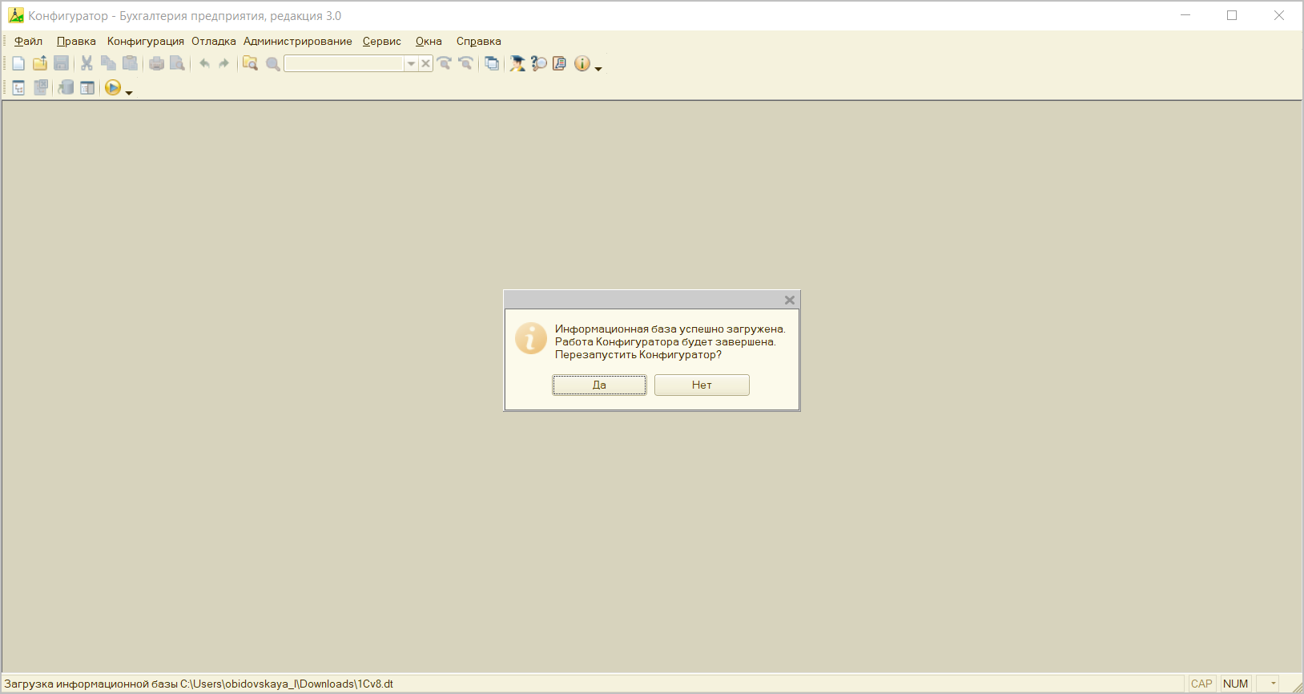Viewport: 1304px width, 694px height.
Task: Open the Syntax assistant graduate icon
Action: coord(517,63)
